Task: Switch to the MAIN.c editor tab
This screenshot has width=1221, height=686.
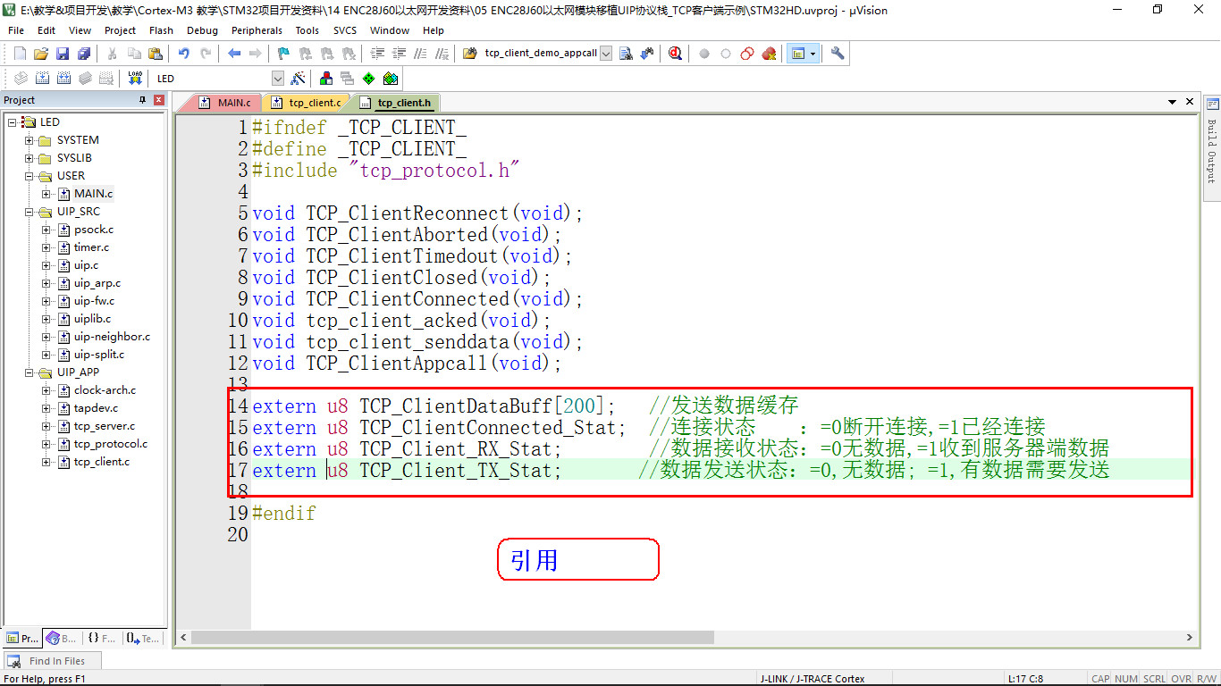Action: point(227,103)
